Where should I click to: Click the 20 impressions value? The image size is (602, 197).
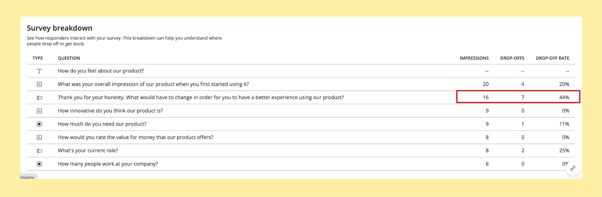(x=486, y=84)
